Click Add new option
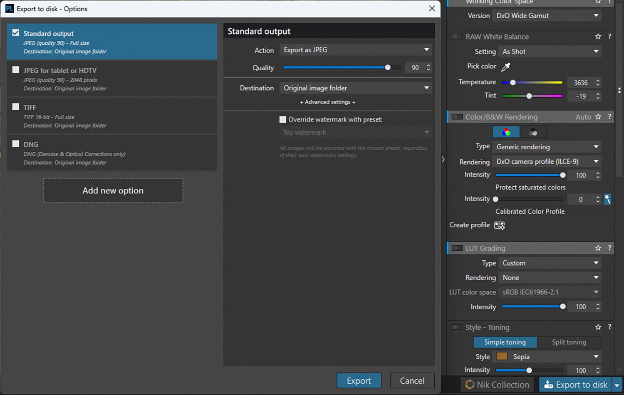The image size is (624, 395). click(113, 191)
